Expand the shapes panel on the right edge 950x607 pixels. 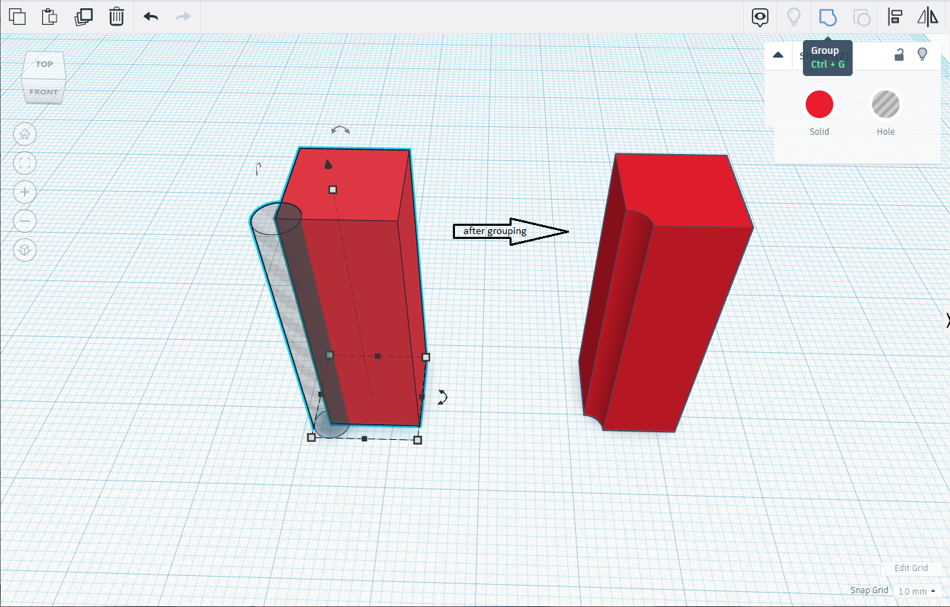pos(947,319)
